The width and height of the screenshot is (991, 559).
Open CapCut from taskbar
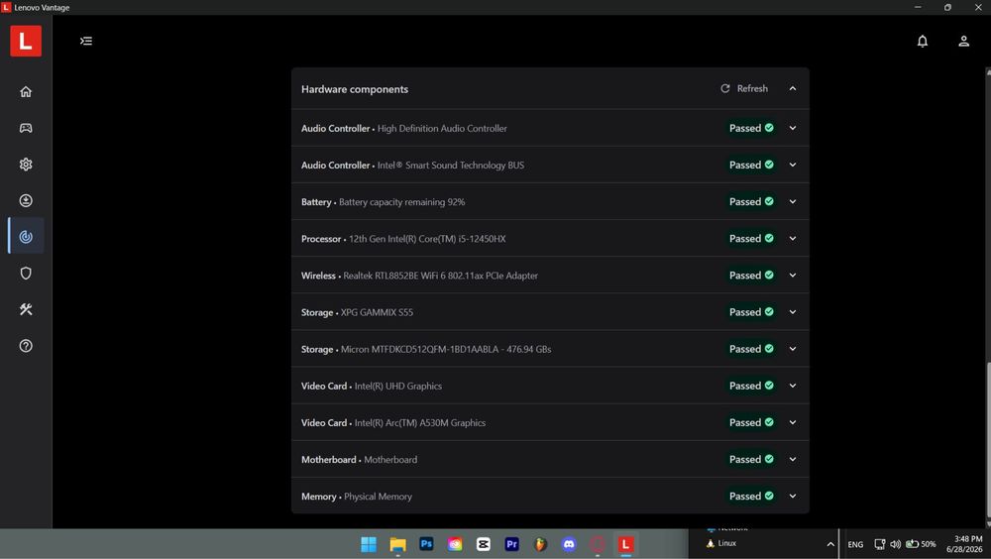(484, 544)
